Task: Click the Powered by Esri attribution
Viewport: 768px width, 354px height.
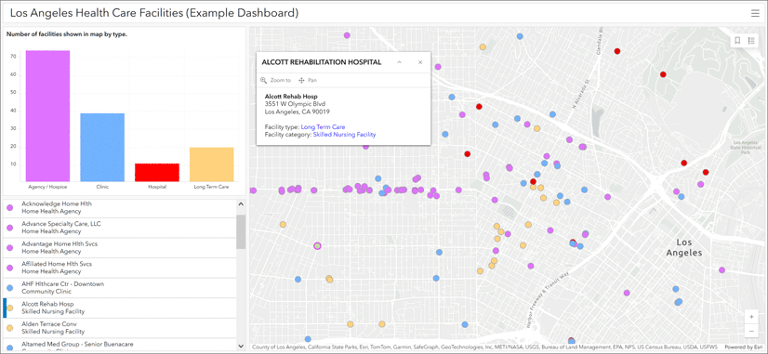Action: click(743, 347)
